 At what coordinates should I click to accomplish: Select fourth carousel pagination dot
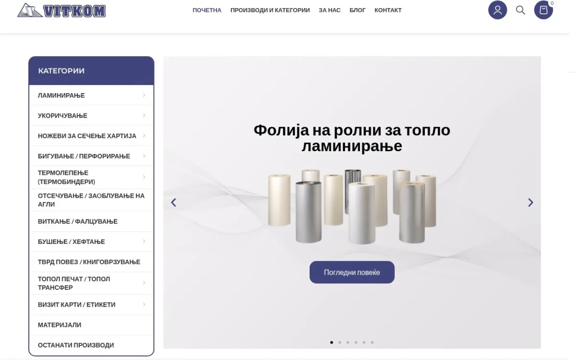pos(356,342)
